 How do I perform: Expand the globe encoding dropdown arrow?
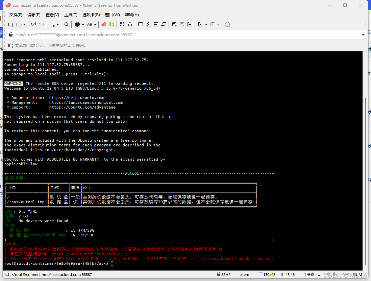(83, 25)
